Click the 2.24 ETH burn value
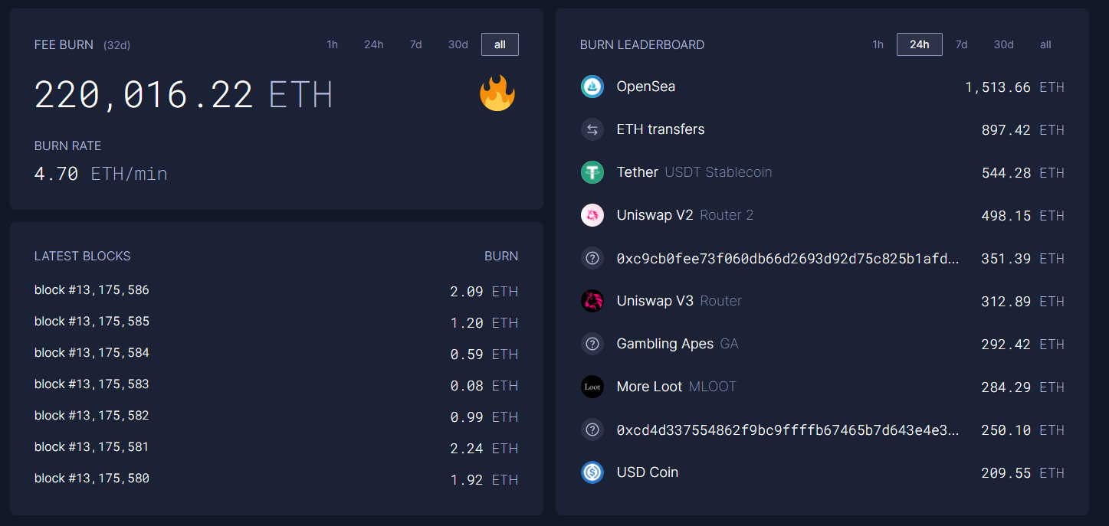 pos(484,449)
